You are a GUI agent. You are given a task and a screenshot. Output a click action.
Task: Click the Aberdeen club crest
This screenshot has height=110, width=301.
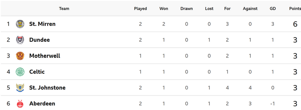20,104
